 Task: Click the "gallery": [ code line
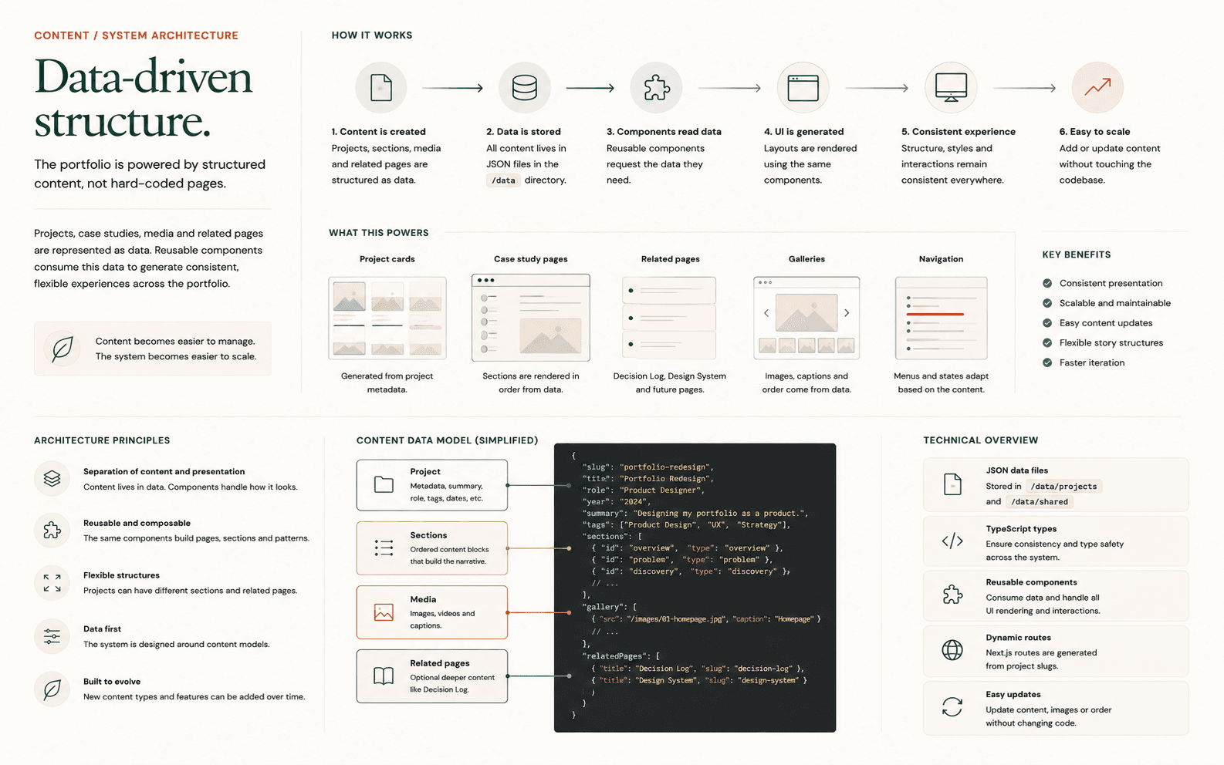pos(610,607)
